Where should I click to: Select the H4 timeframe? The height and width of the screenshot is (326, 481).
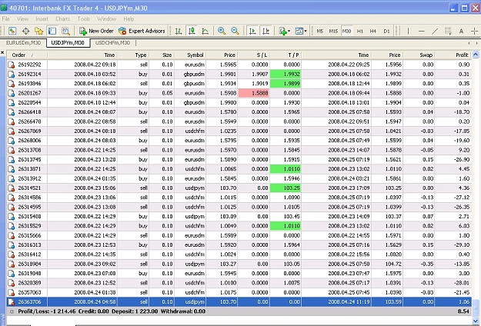click(373, 31)
